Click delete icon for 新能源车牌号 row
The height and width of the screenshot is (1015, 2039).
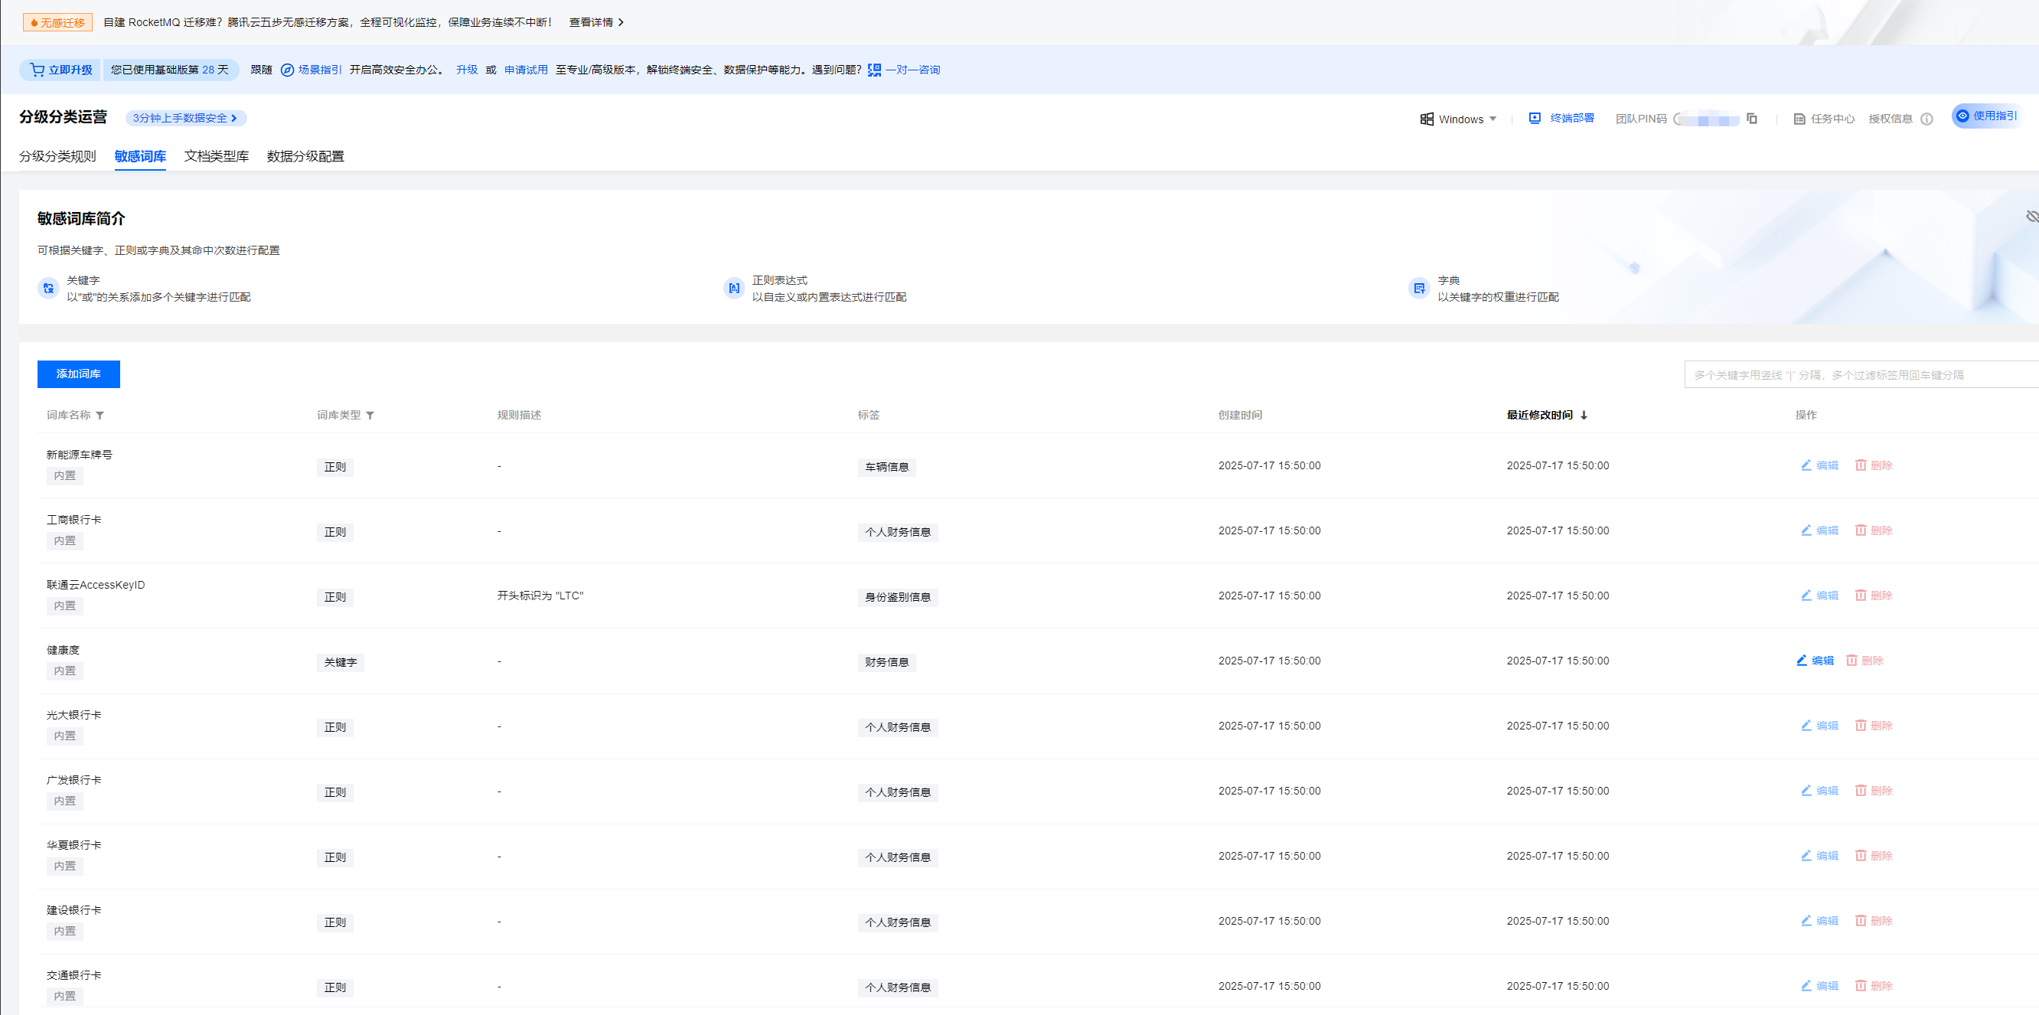pos(1860,465)
